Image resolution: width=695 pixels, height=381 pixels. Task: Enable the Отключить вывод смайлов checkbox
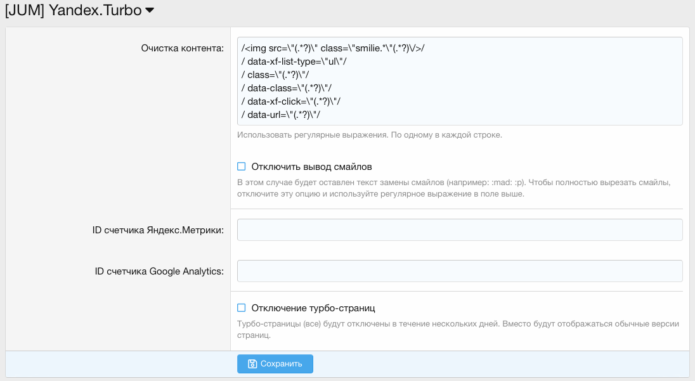(x=241, y=167)
